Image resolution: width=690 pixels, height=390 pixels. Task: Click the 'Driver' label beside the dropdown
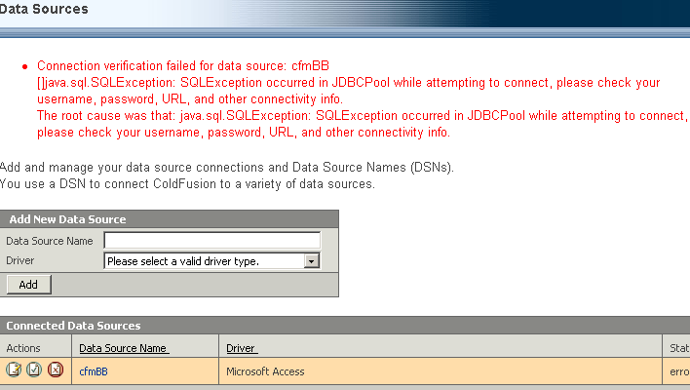click(20, 260)
